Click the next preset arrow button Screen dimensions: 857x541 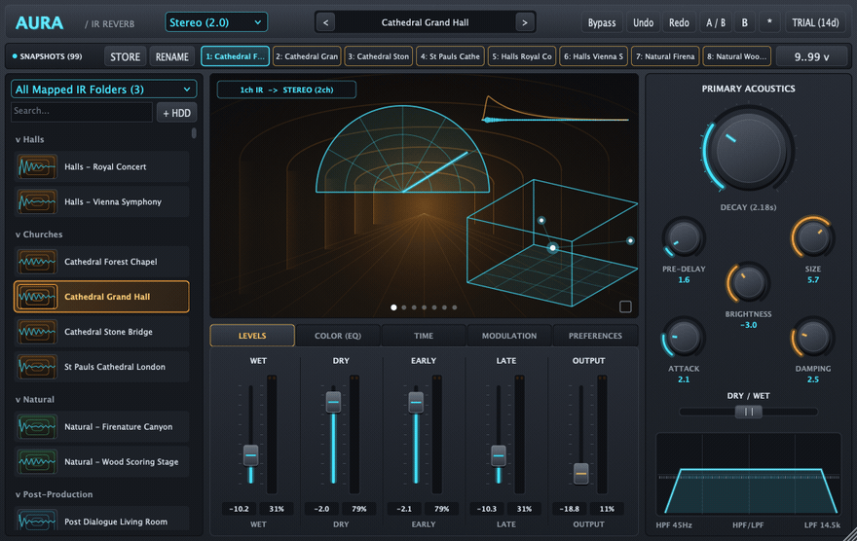click(525, 23)
